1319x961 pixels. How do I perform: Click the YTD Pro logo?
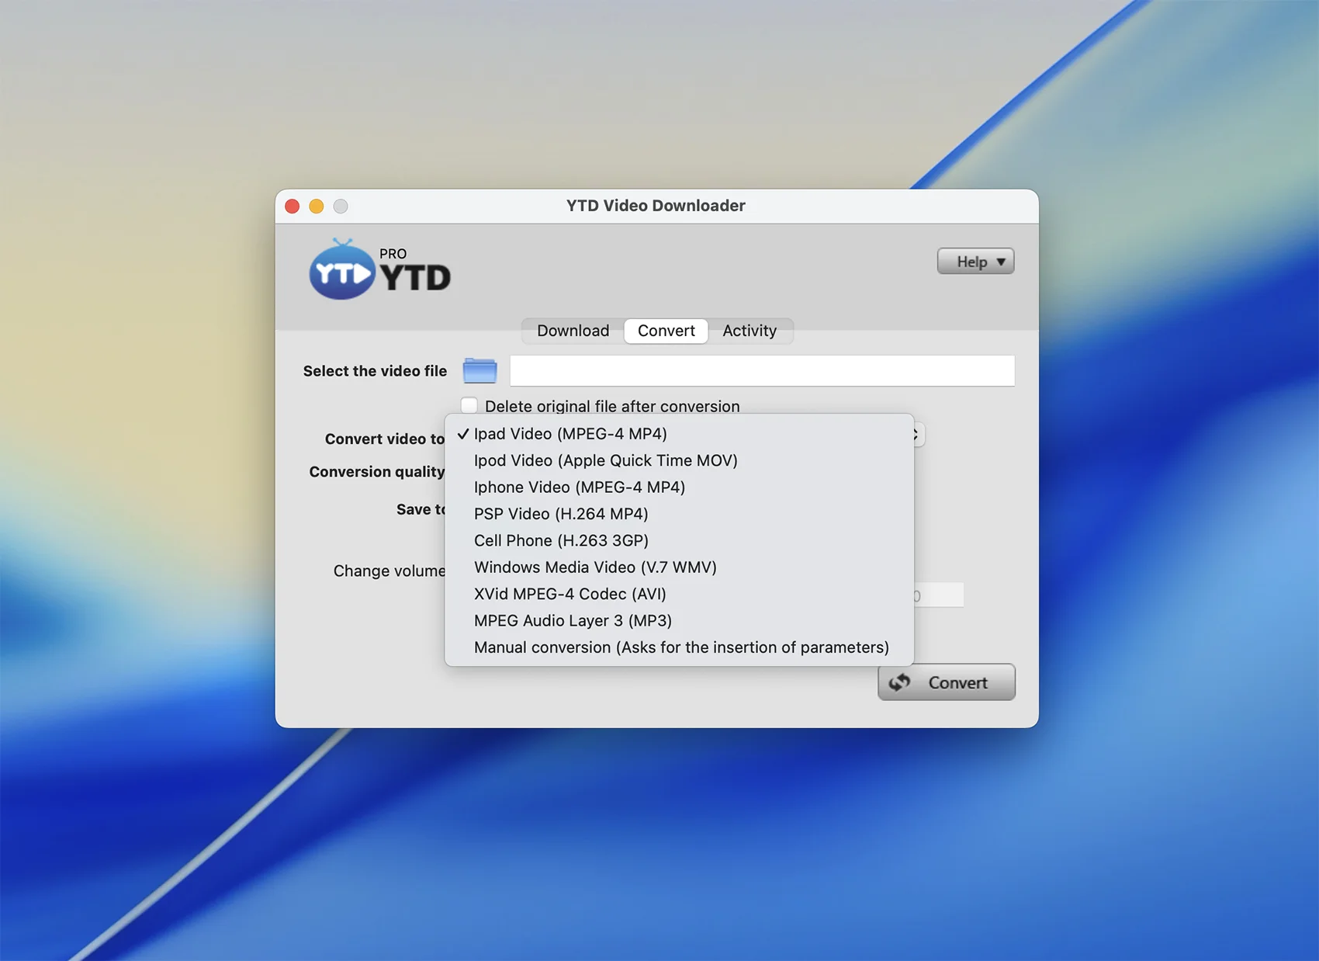[379, 271]
